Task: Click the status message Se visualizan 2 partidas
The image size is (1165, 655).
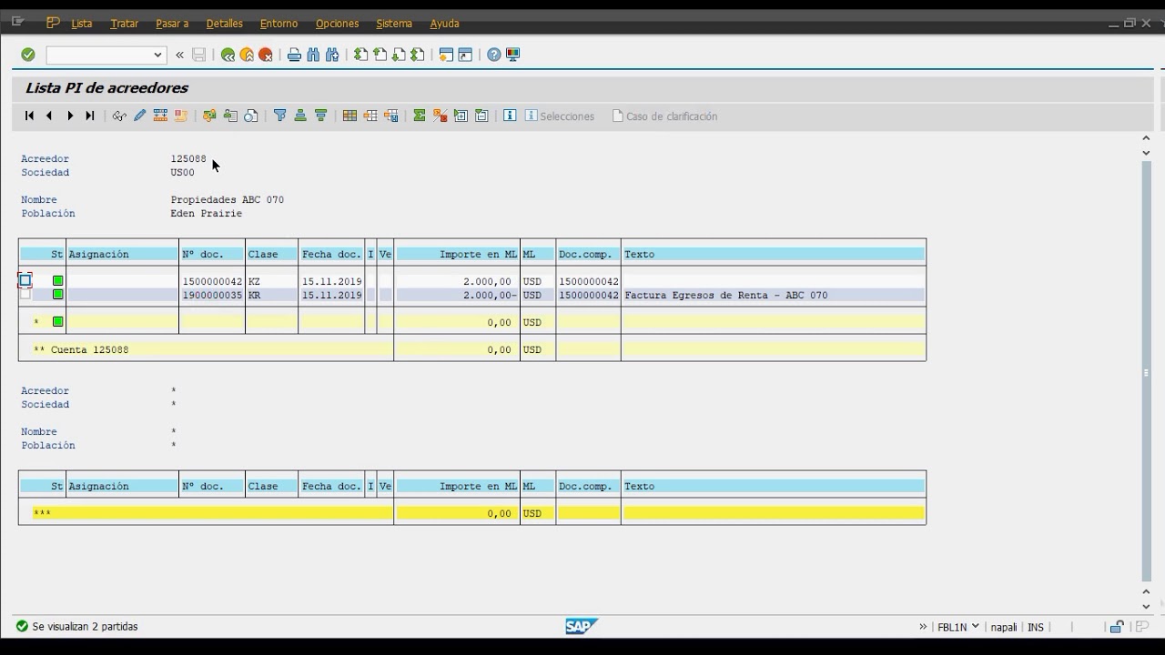Action: coord(85,627)
